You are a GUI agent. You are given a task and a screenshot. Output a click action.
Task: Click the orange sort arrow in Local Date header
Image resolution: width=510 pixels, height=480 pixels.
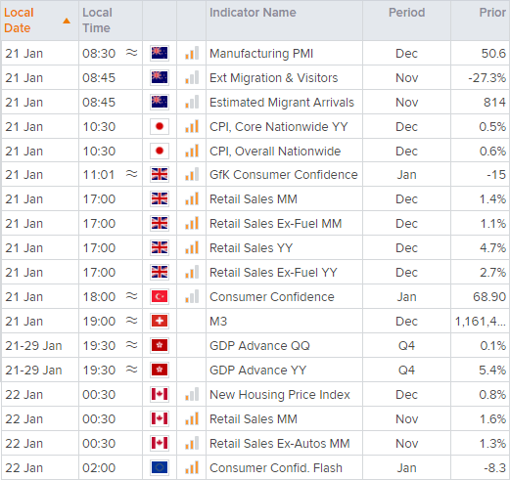pyautogui.click(x=67, y=21)
